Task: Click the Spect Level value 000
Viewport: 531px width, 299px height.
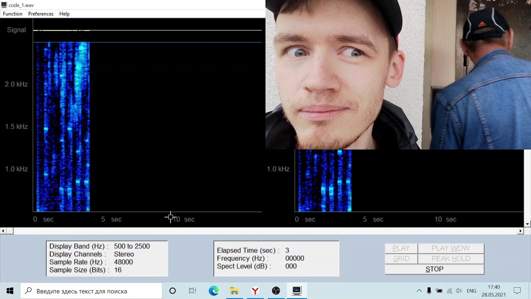Action: 291,266
